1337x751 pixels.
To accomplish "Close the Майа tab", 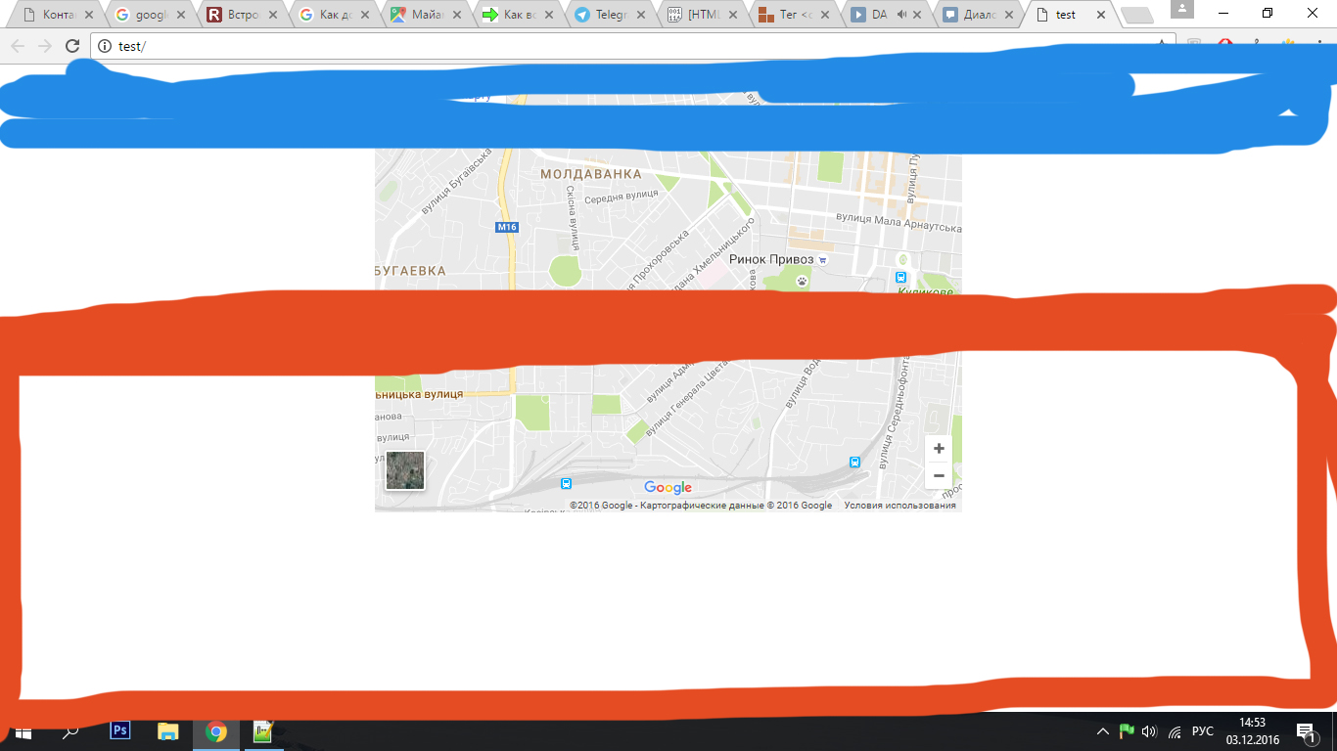I will [x=457, y=15].
